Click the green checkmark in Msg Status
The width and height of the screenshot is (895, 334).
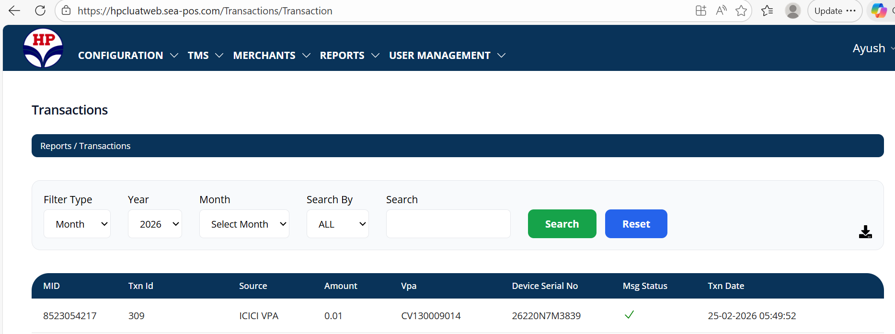click(629, 315)
